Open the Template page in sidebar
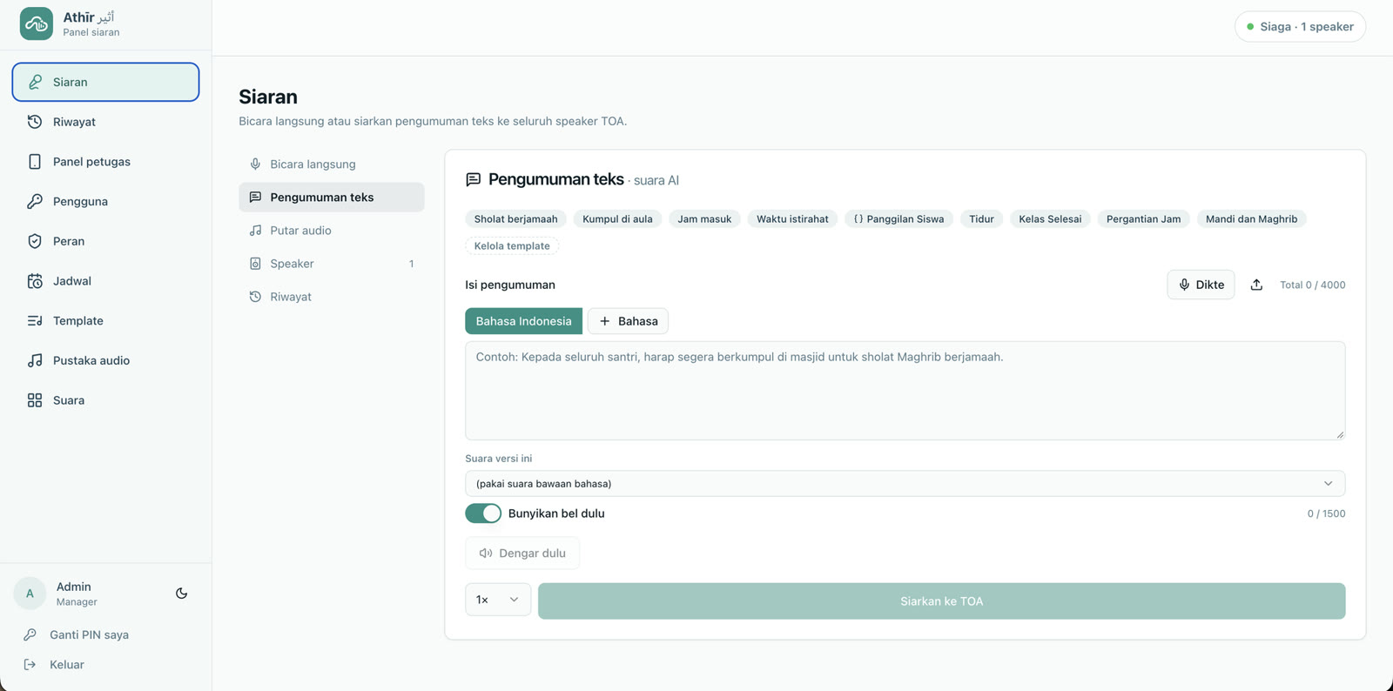Screen dimensions: 1393x691 (x=105, y=320)
